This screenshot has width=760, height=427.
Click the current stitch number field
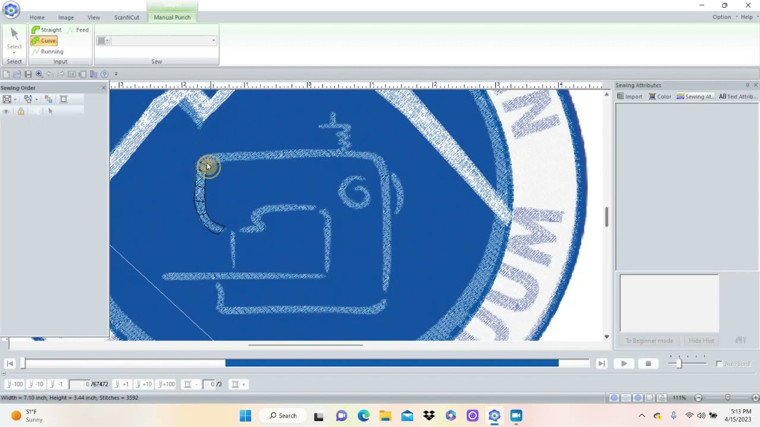click(80, 384)
